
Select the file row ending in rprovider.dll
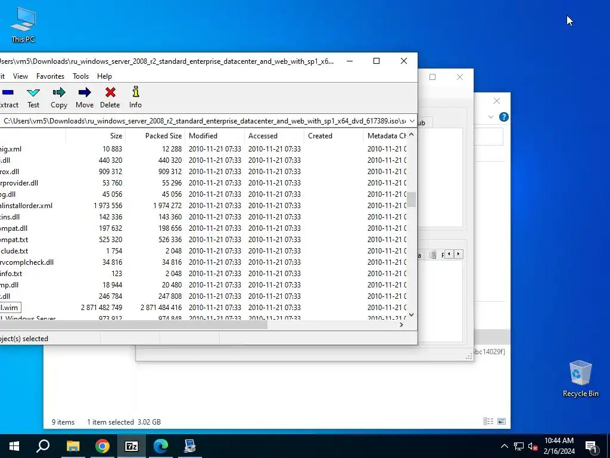[203, 183]
